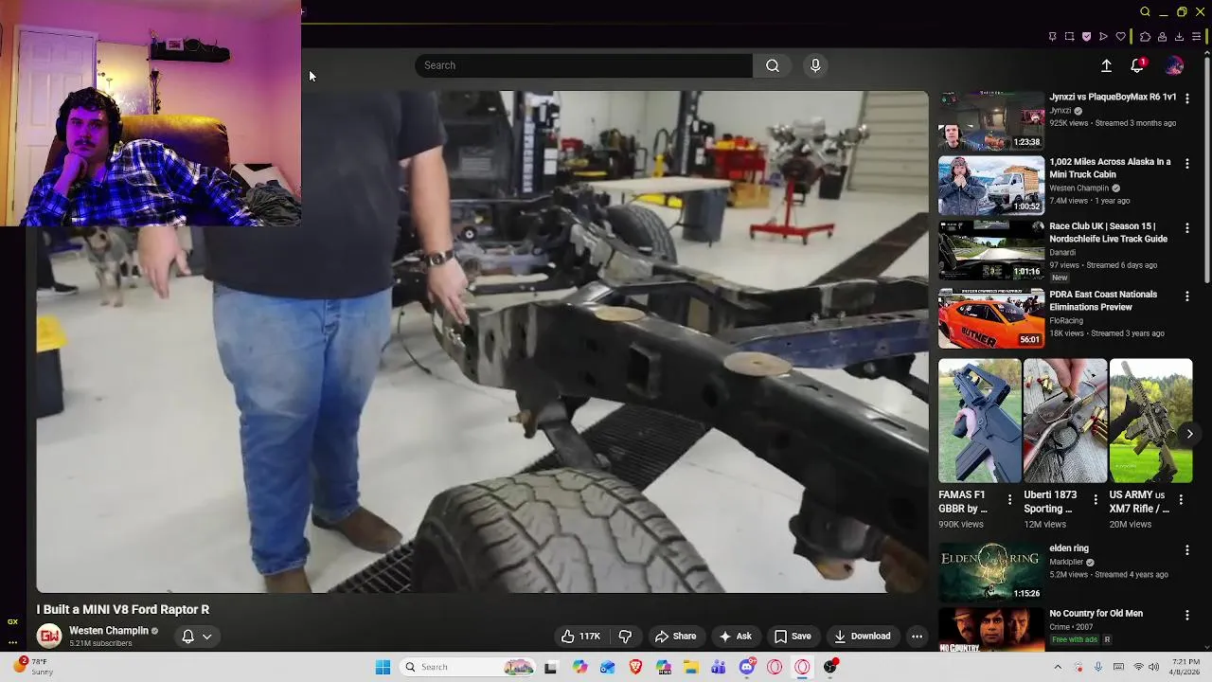1212x682 pixels.
Task: Open options for Uberti 1873 short
Action: (x=1096, y=499)
